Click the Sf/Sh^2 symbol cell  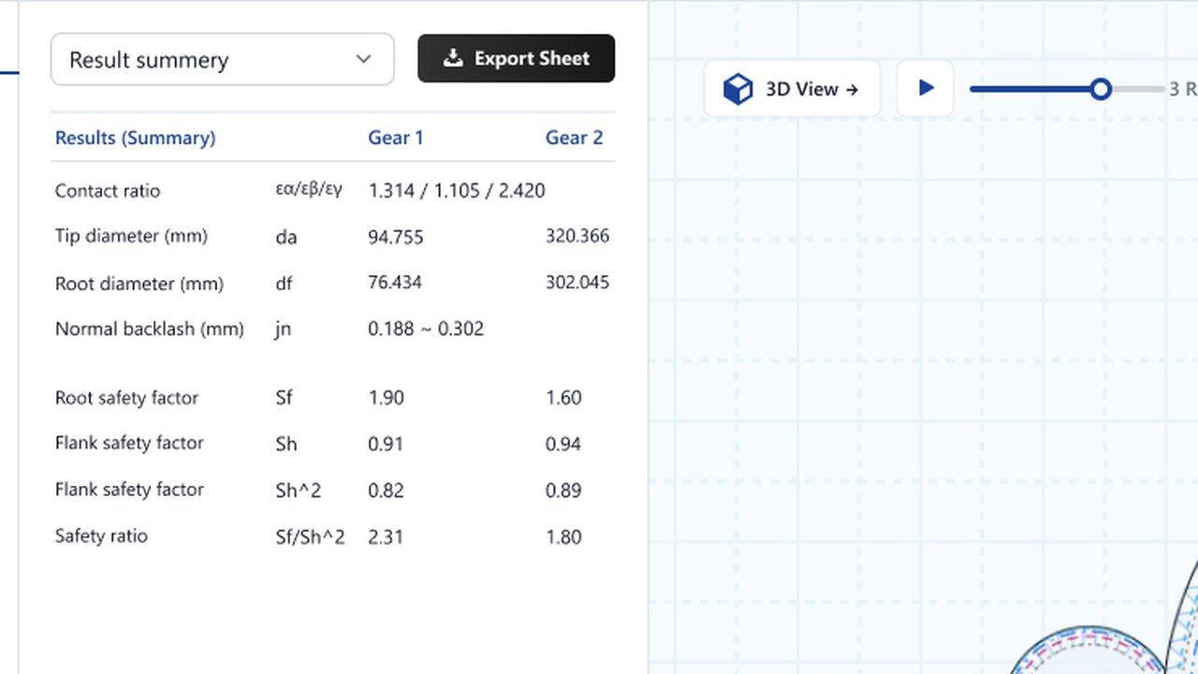tap(310, 537)
